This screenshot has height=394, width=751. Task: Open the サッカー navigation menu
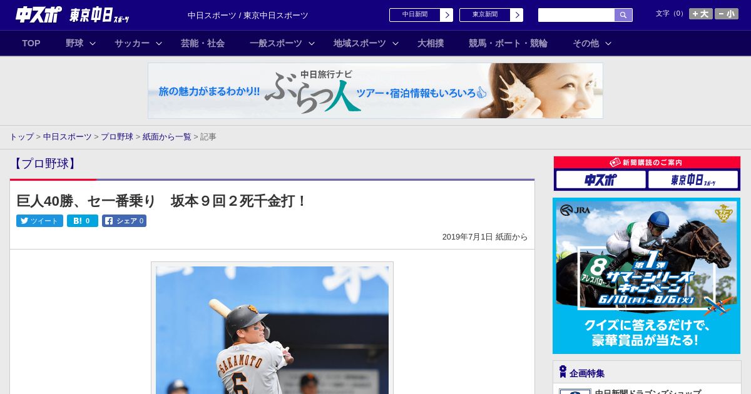pos(132,43)
